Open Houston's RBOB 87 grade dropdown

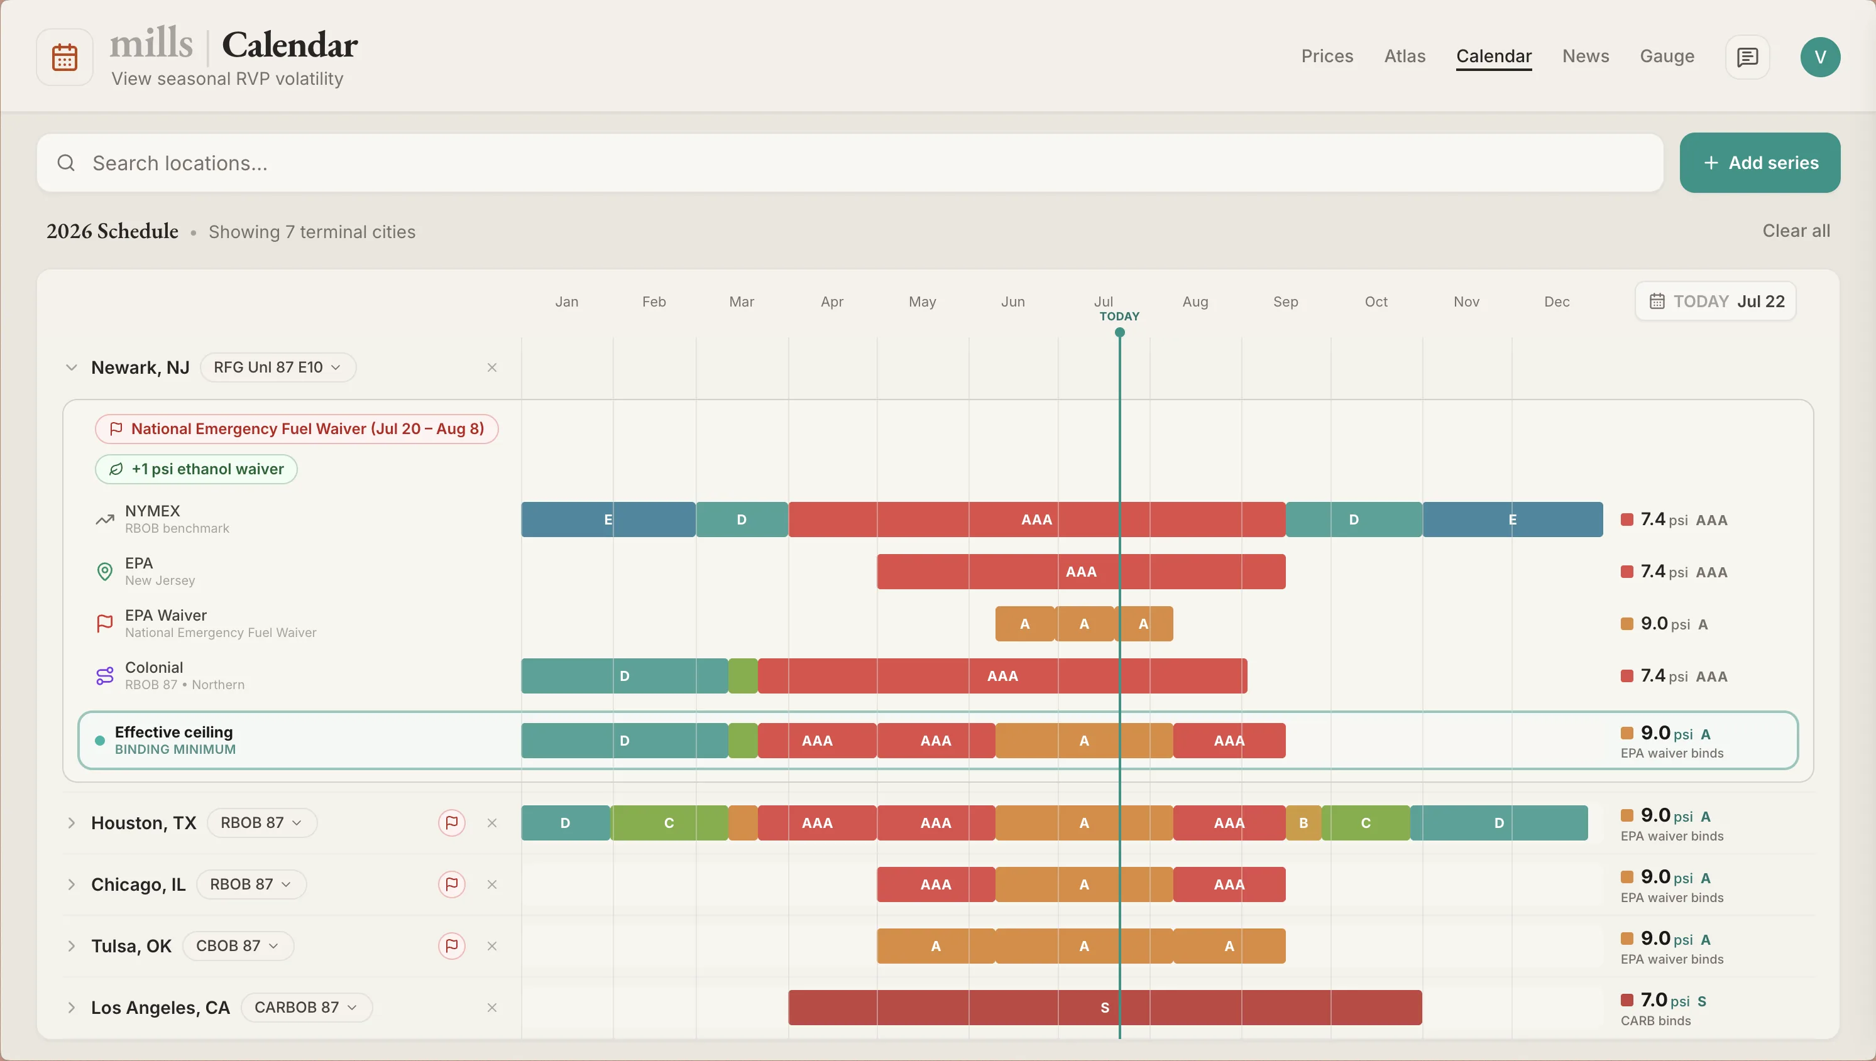[x=261, y=823]
